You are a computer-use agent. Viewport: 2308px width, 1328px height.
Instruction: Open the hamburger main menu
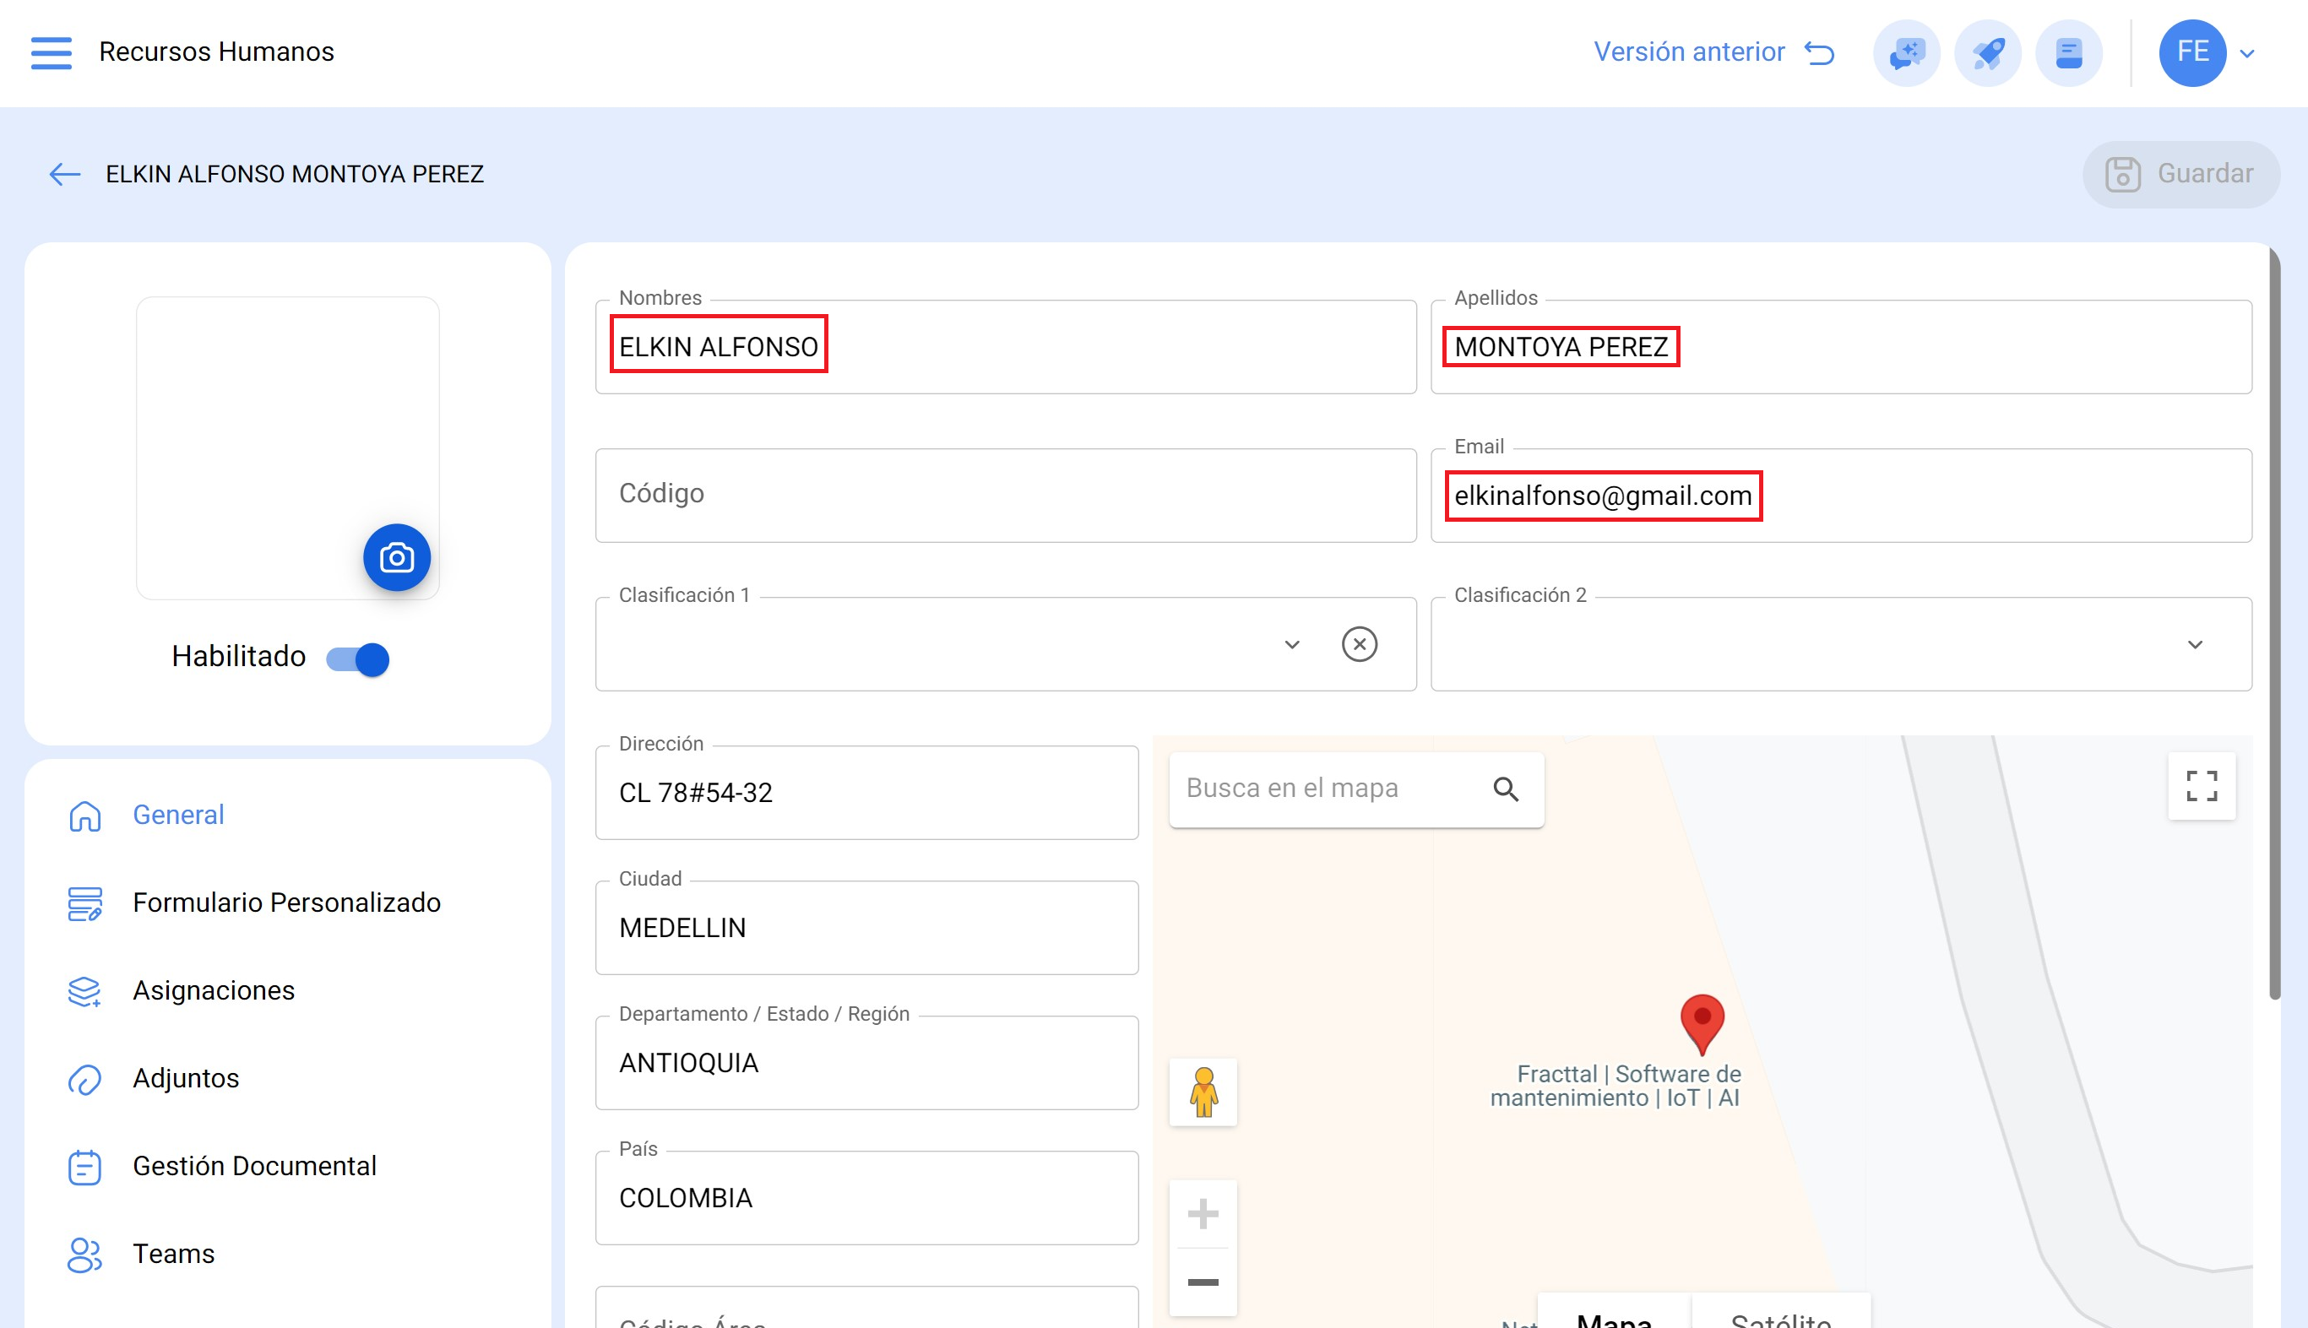tap(51, 52)
